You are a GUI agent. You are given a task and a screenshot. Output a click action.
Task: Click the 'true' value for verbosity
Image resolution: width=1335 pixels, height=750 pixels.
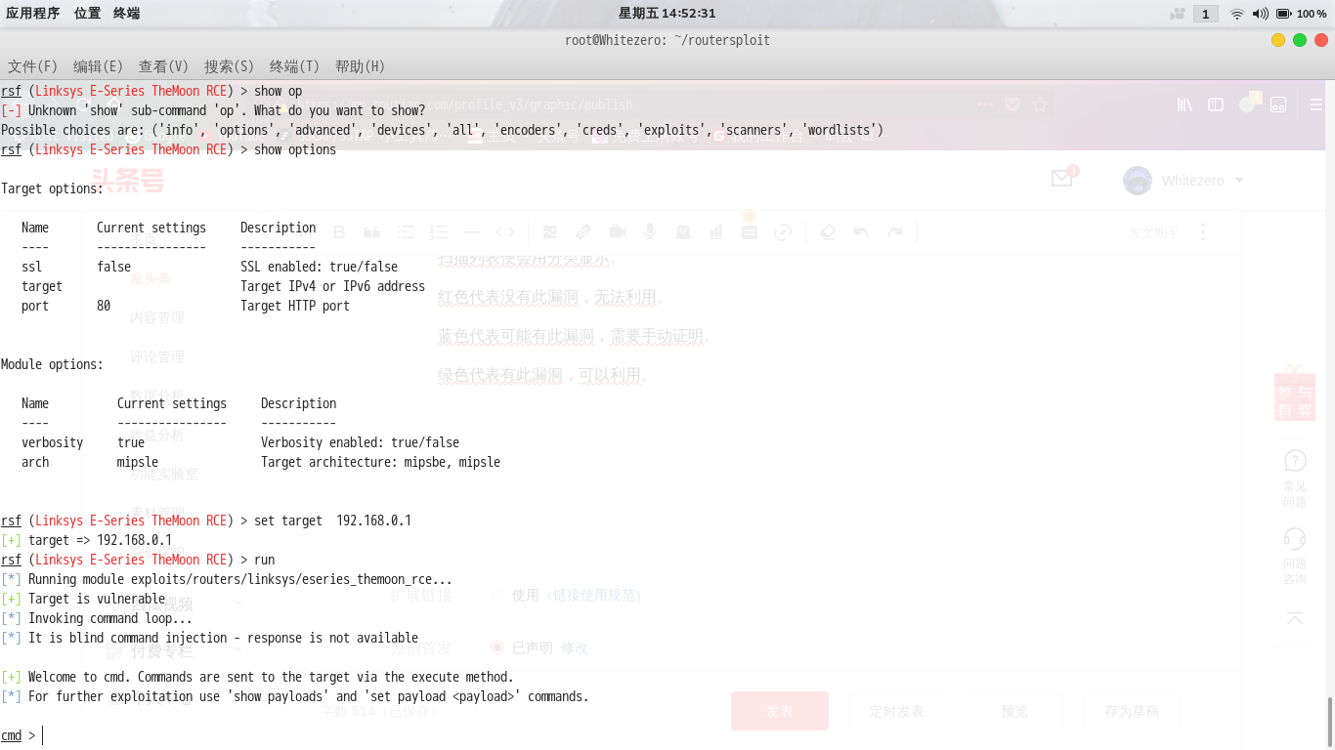(x=131, y=442)
